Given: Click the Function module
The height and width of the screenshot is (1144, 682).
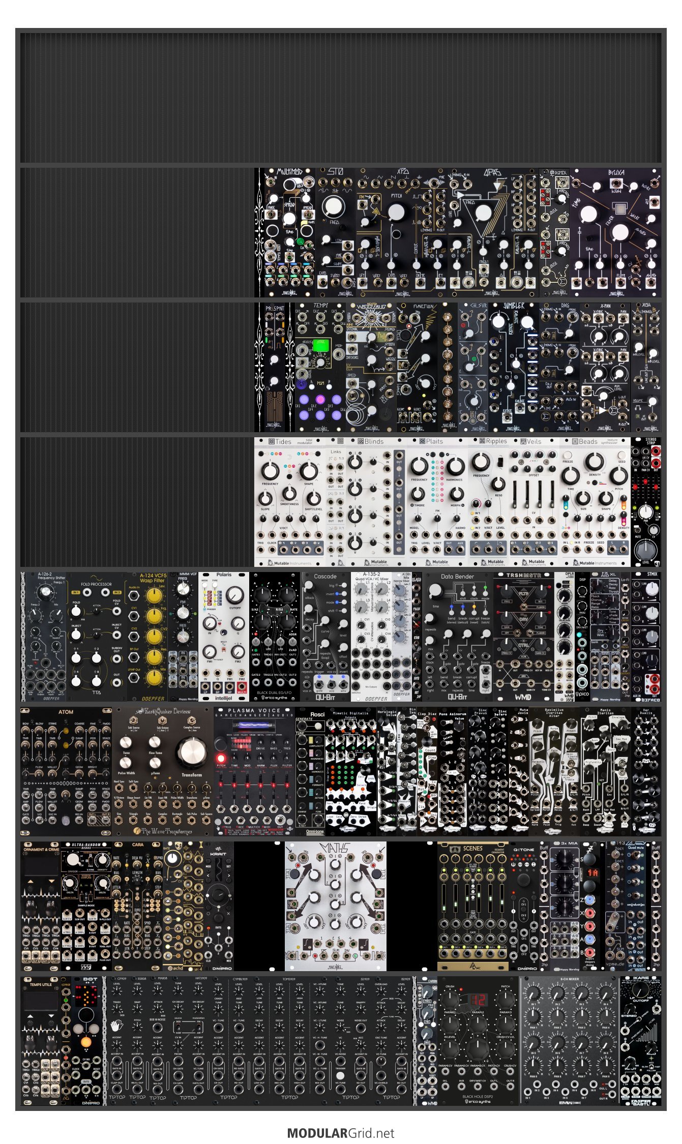Looking at the screenshot, I should 417,367.
